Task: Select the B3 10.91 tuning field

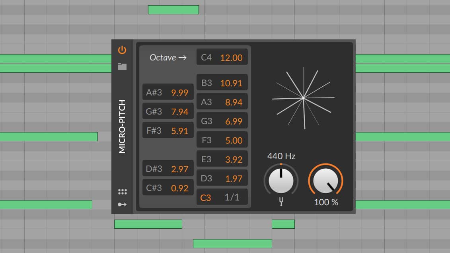Action: pos(222,82)
